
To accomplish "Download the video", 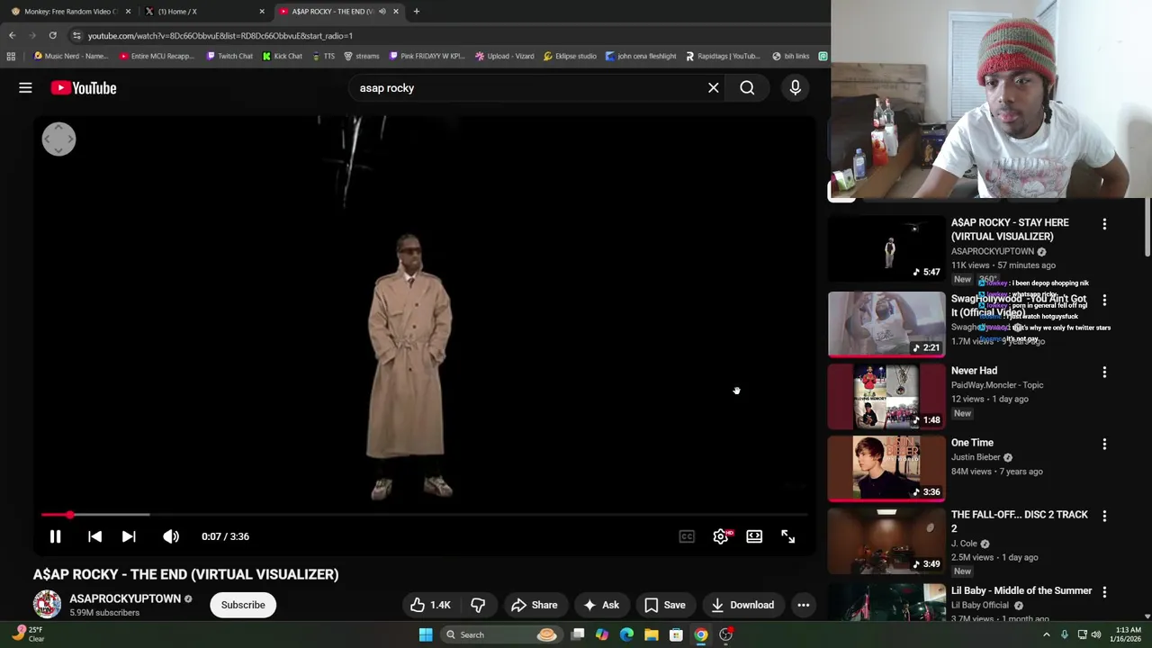I will point(742,605).
